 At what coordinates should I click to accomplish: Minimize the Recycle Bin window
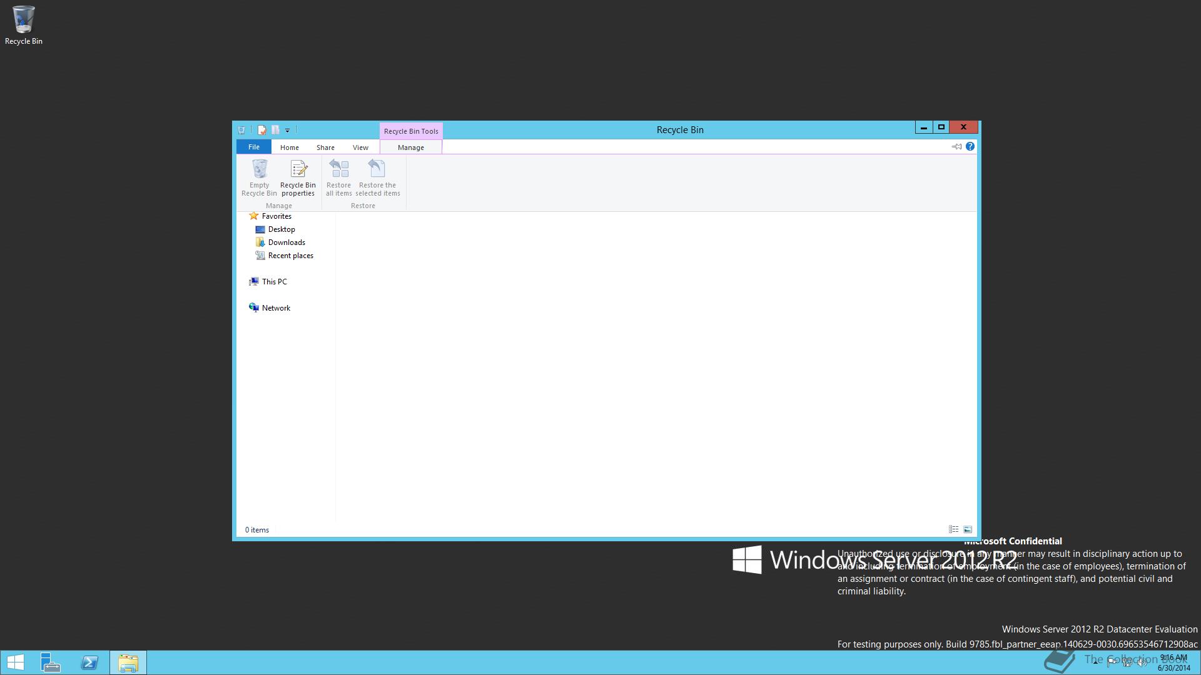click(x=923, y=127)
